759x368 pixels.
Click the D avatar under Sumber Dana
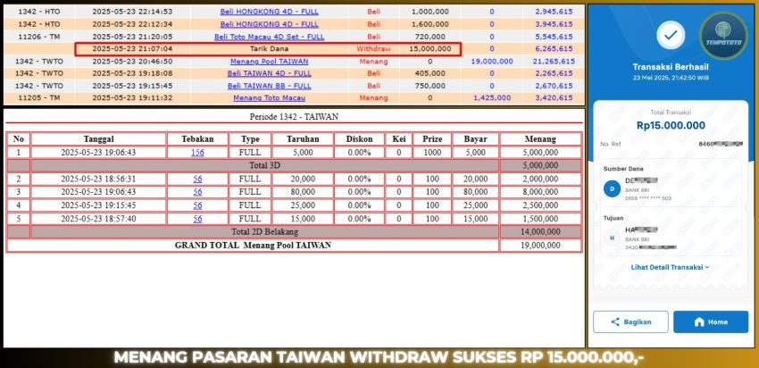click(x=612, y=188)
